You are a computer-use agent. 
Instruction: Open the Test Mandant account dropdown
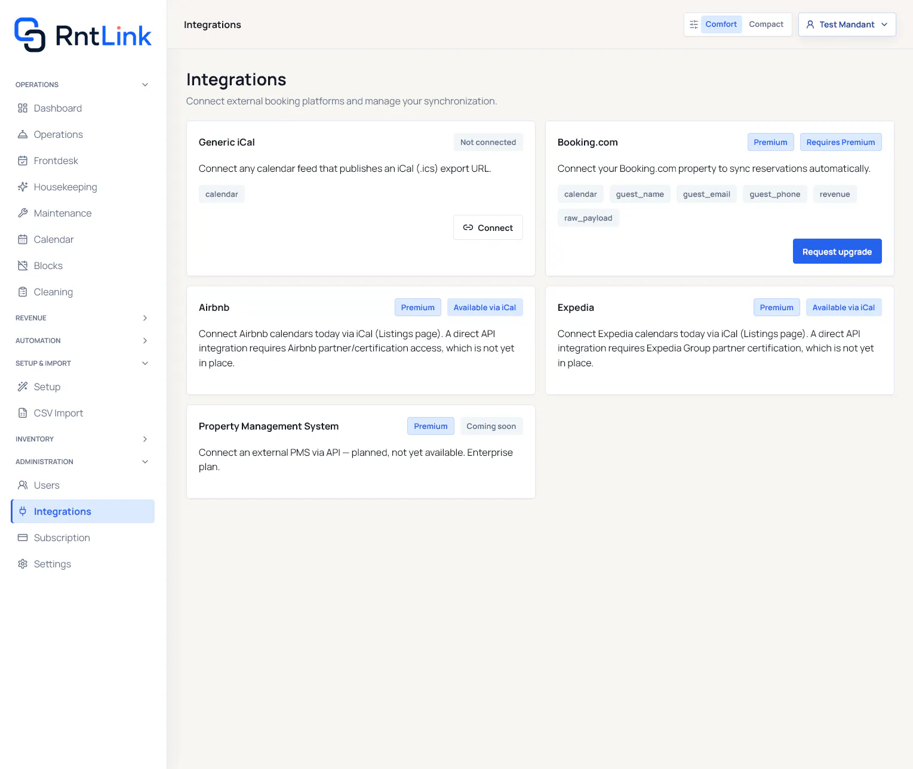click(x=847, y=24)
